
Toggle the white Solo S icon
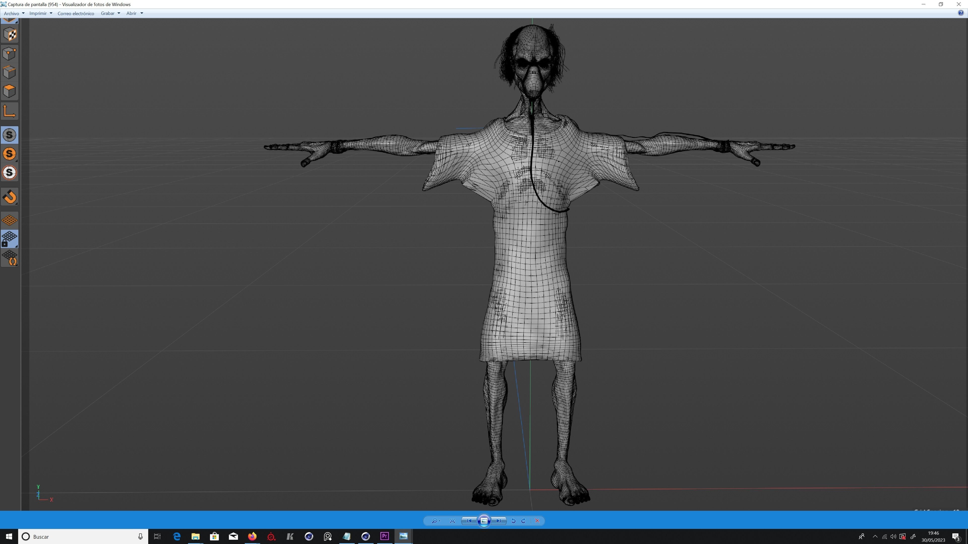click(9, 173)
